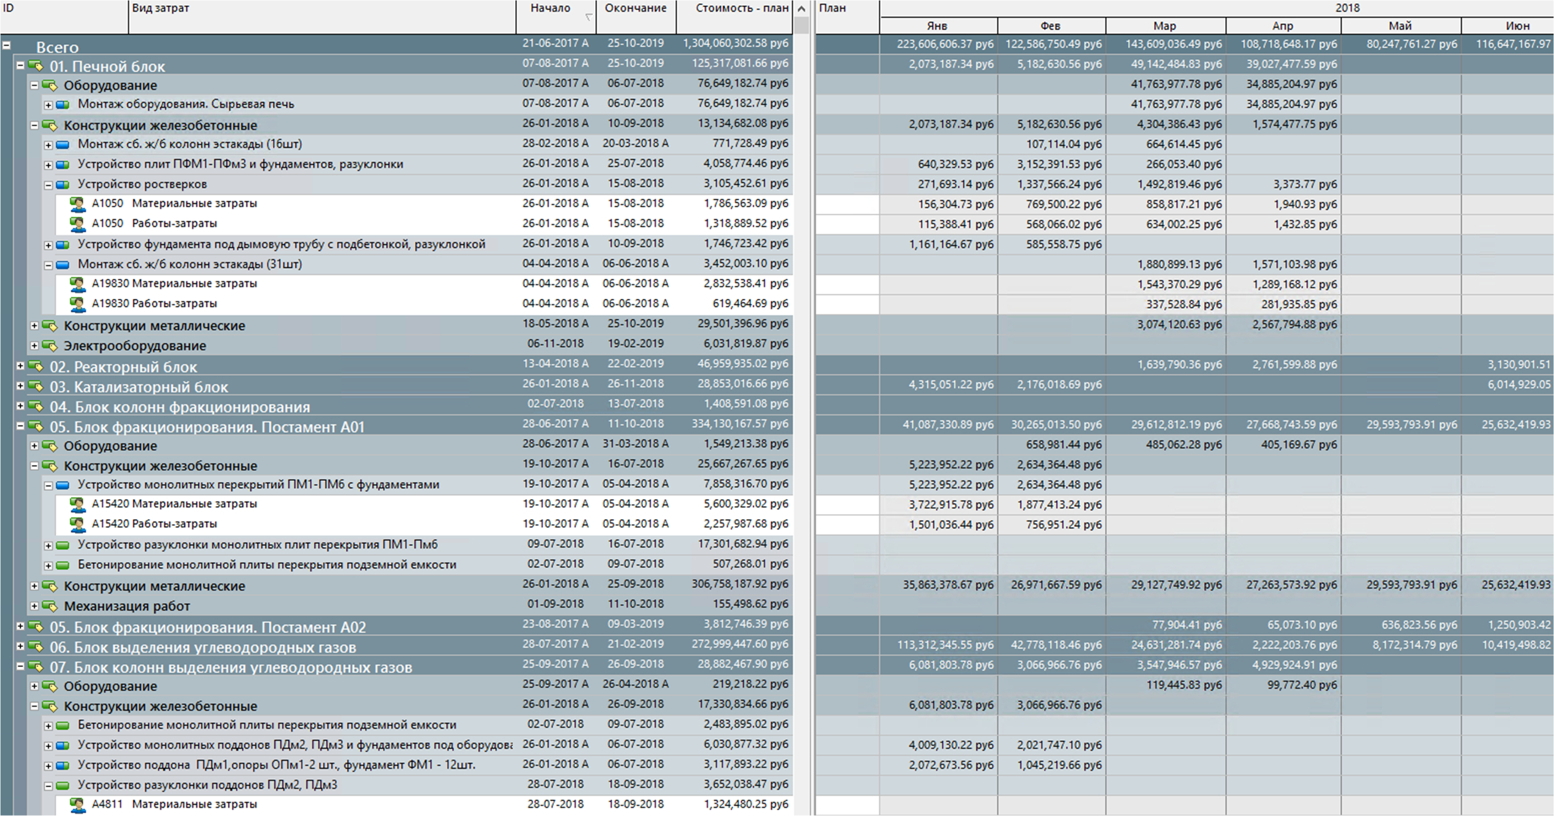
Task: Click blue activity icon of Устройство ростверков
Action: (x=63, y=184)
